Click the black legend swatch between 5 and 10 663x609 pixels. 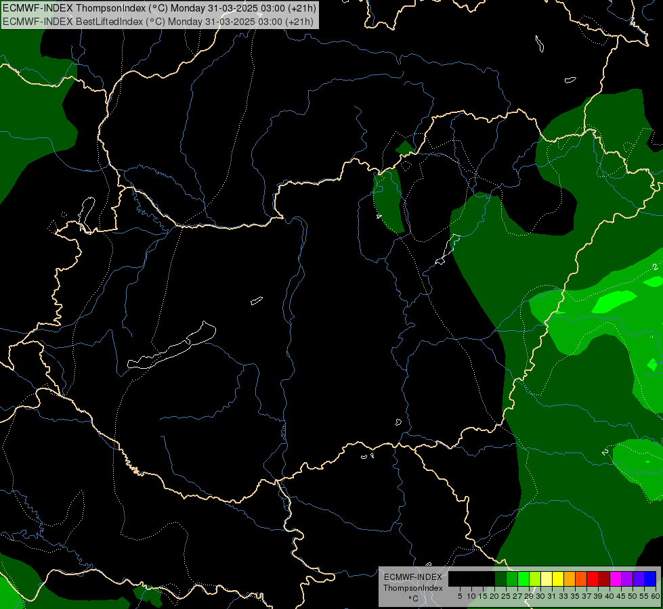(466, 579)
